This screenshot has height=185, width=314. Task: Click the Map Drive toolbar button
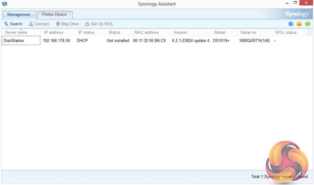click(x=67, y=24)
